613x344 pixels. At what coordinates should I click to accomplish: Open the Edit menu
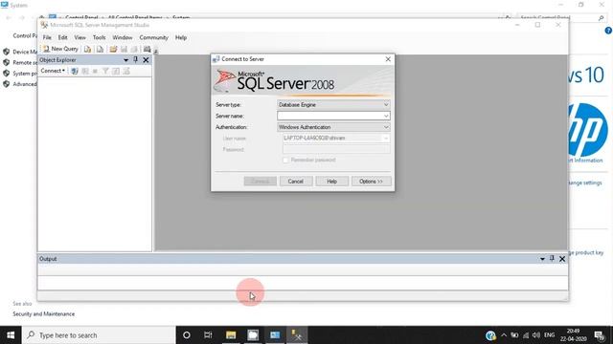click(62, 37)
